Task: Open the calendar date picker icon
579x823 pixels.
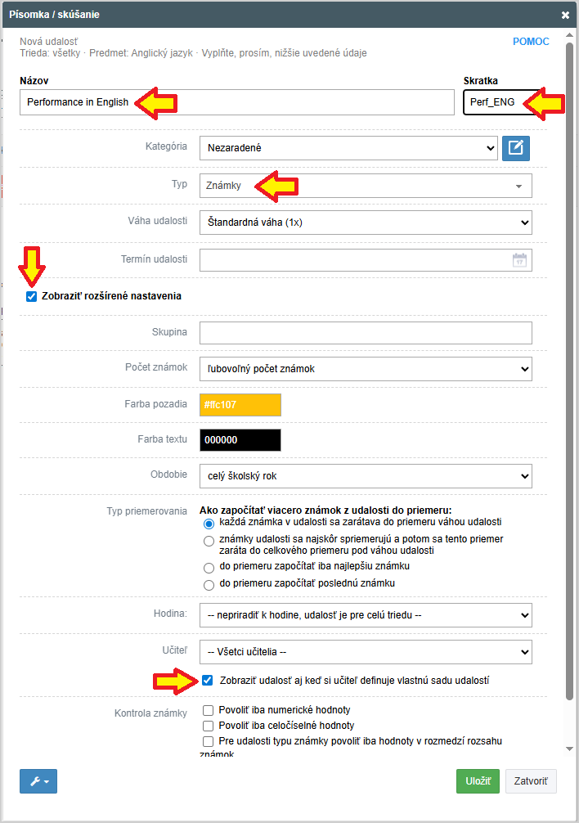Action: [x=519, y=260]
